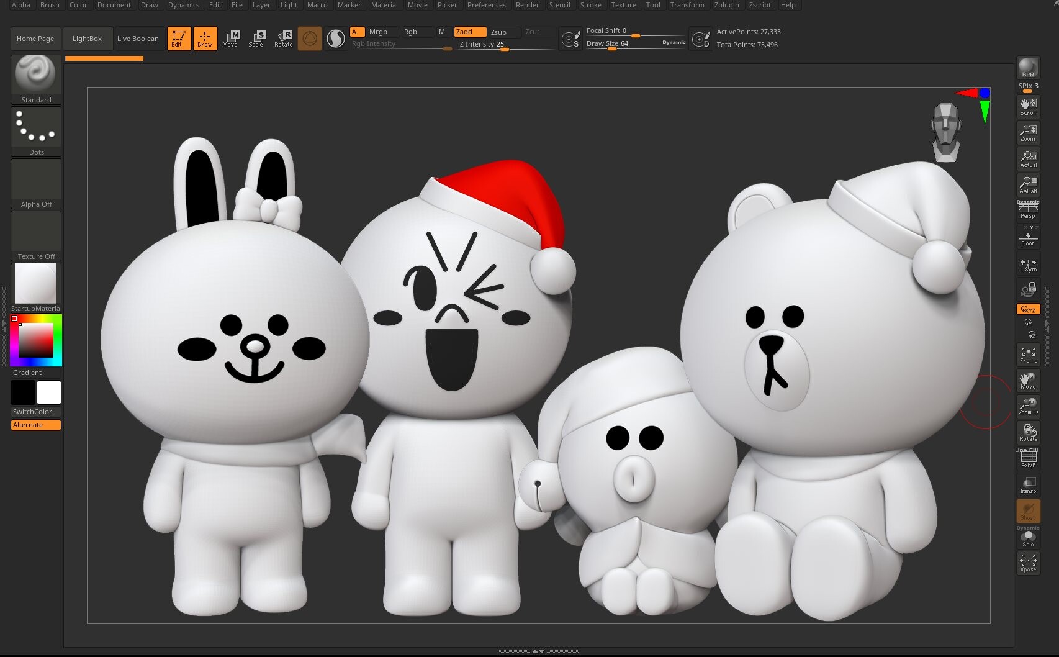Disable Zadd sculpting mode
The width and height of the screenshot is (1059, 657).
[469, 32]
